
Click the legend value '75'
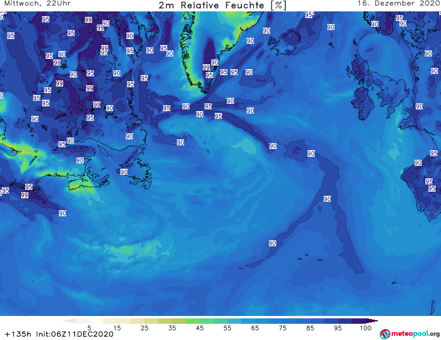pyautogui.click(x=282, y=327)
